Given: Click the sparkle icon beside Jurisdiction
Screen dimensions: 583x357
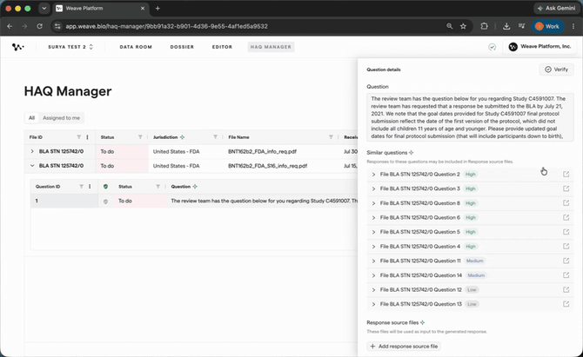Looking at the screenshot, I should point(182,137).
